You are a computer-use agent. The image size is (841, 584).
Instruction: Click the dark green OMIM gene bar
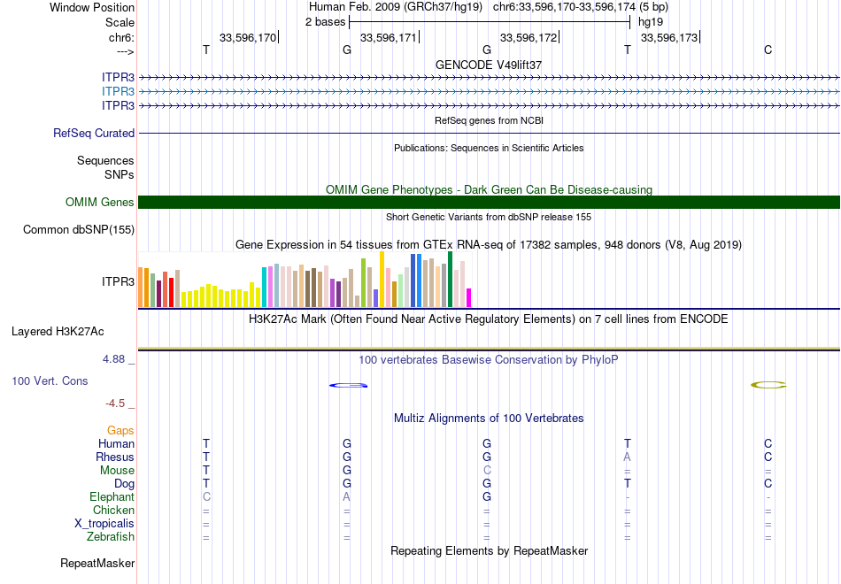(x=490, y=202)
